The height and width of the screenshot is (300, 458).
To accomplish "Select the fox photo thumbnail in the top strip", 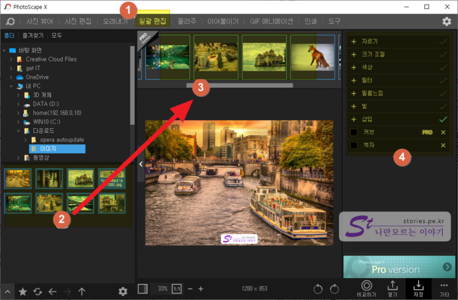I will tap(313, 57).
